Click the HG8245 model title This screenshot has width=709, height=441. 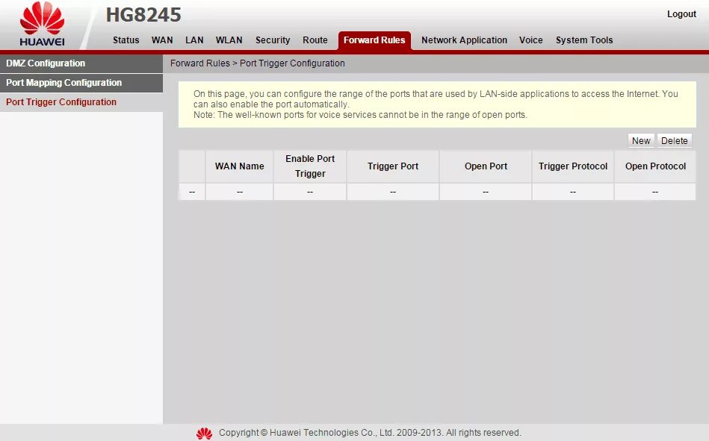point(143,15)
